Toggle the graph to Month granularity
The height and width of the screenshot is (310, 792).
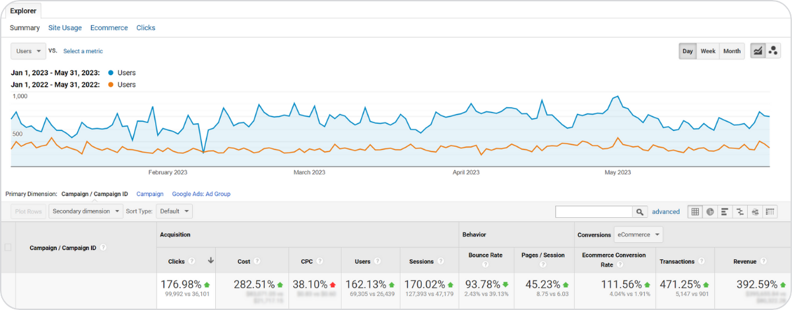731,51
